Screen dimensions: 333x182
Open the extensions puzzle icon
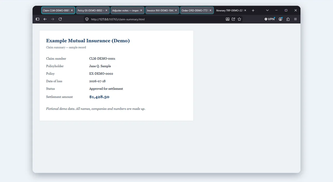click(288, 19)
